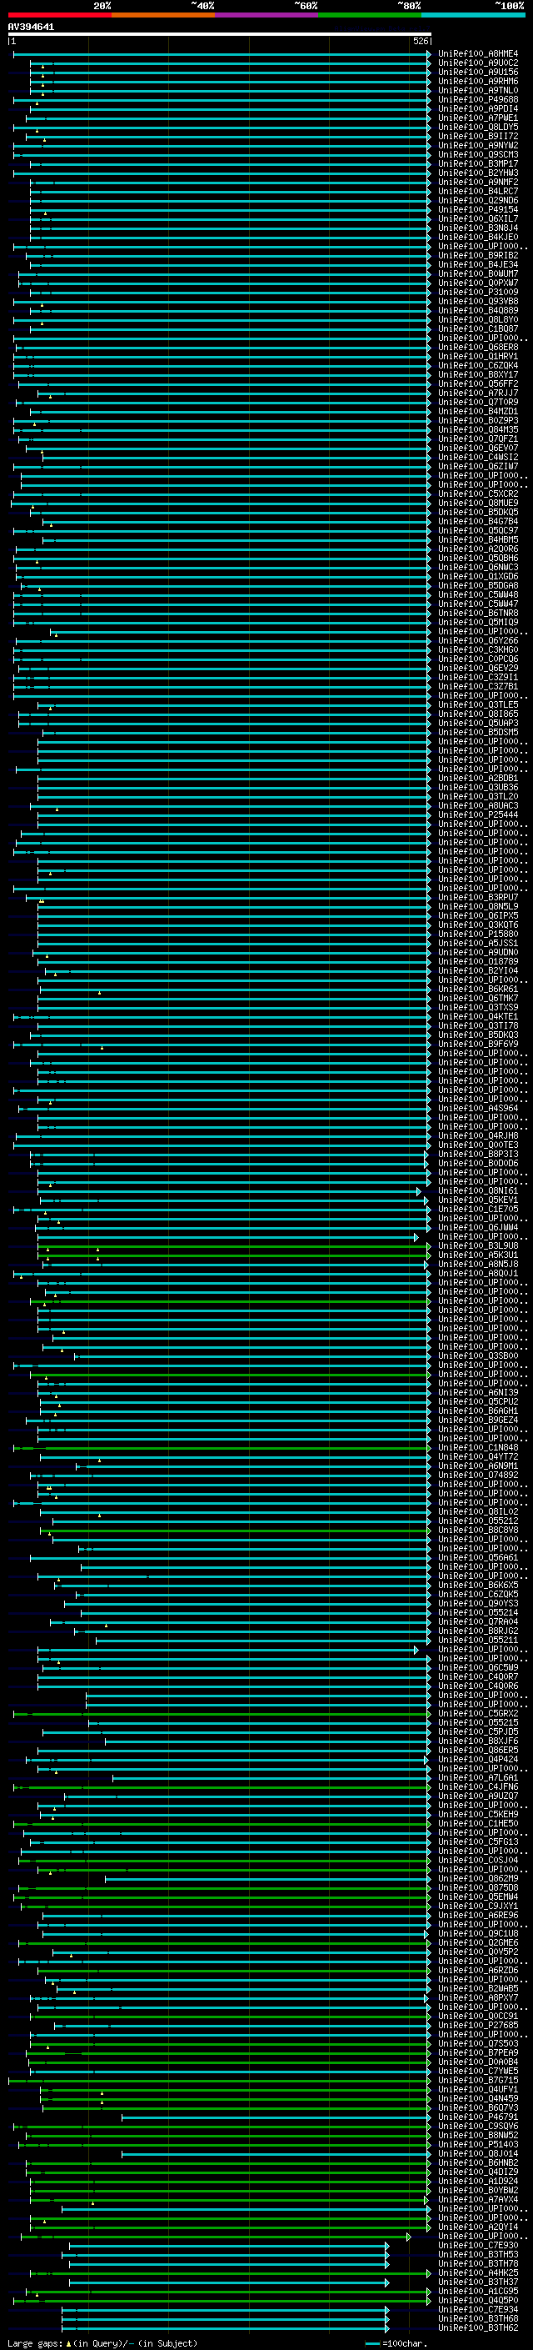Select the UniRef100_Q1HRV1 label
This screenshot has width=533, height=2350.
(x=477, y=357)
